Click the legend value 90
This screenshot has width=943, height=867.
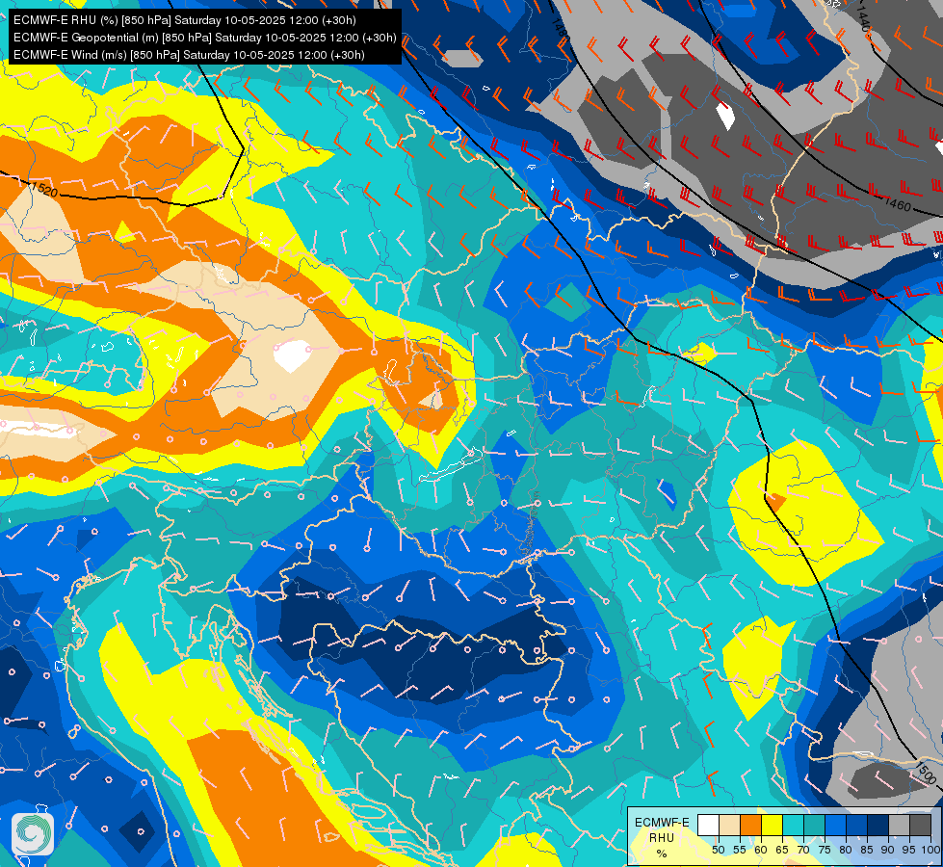888,850
